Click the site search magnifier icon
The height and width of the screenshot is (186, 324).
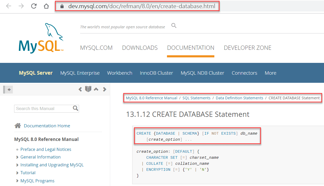(x=174, y=26)
